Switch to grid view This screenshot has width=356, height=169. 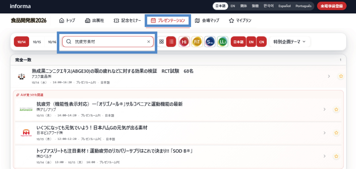point(161,42)
